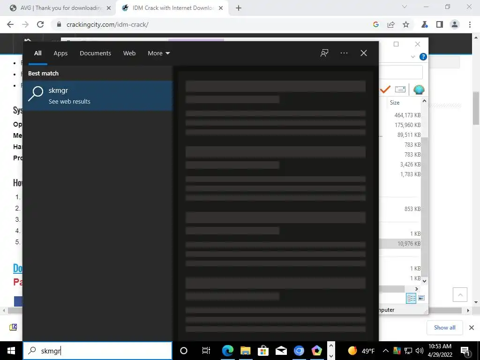
Task: Open the weather widget showing 49°F
Action: [361, 351]
